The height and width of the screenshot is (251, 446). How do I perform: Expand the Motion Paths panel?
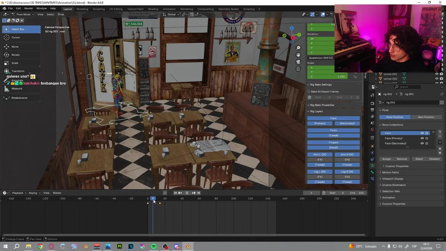(390, 173)
